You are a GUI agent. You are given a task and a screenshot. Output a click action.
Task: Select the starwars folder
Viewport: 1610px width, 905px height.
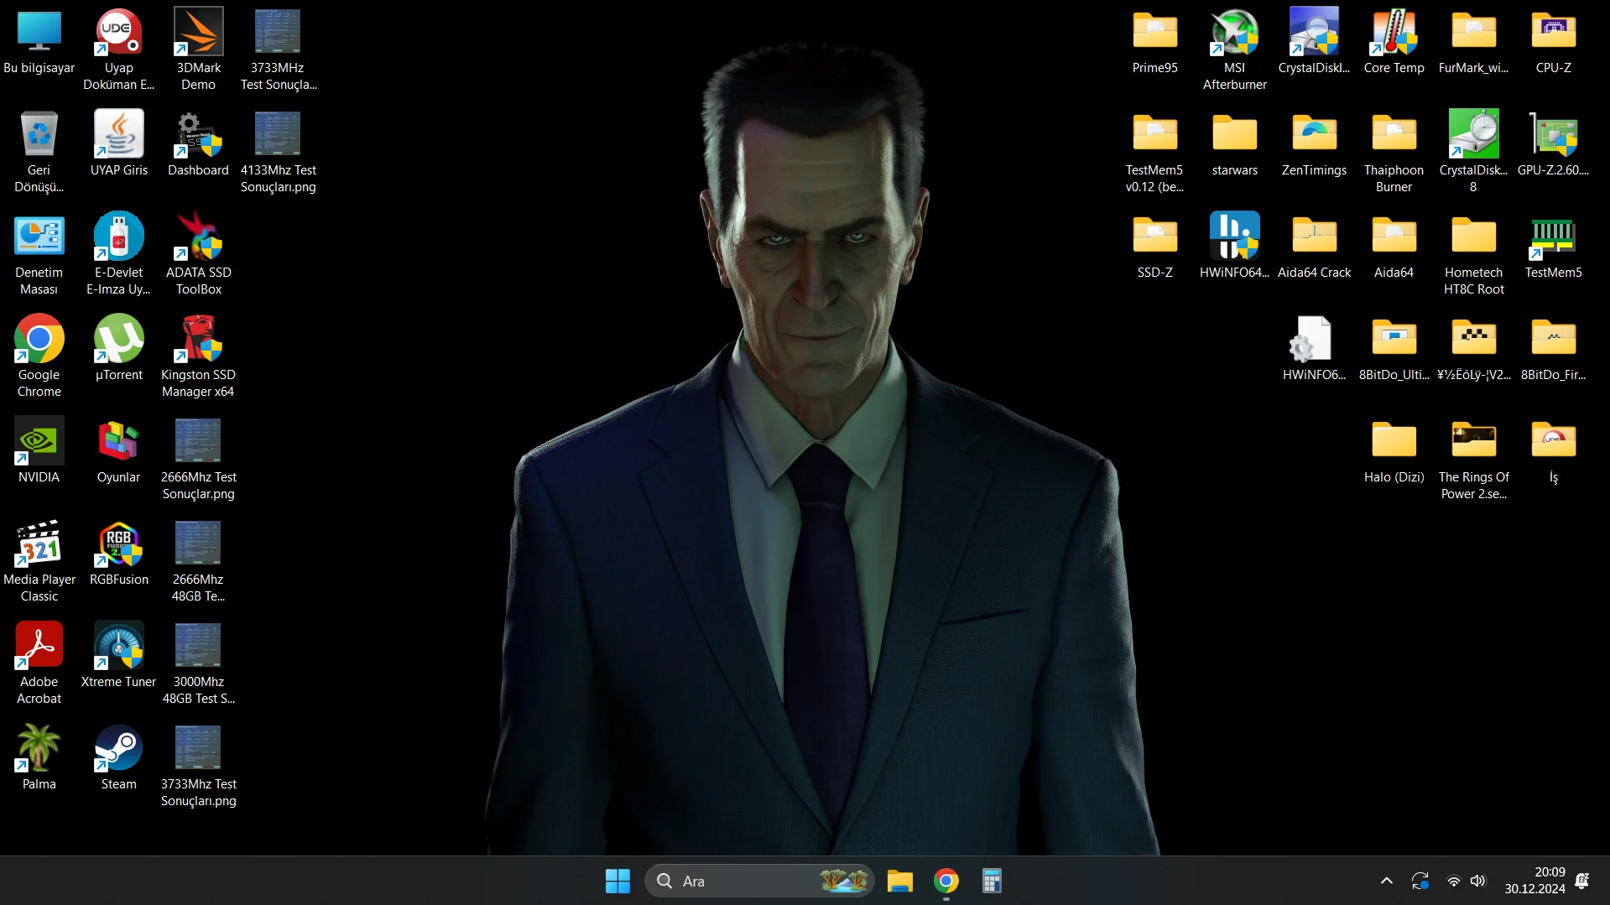(x=1234, y=144)
